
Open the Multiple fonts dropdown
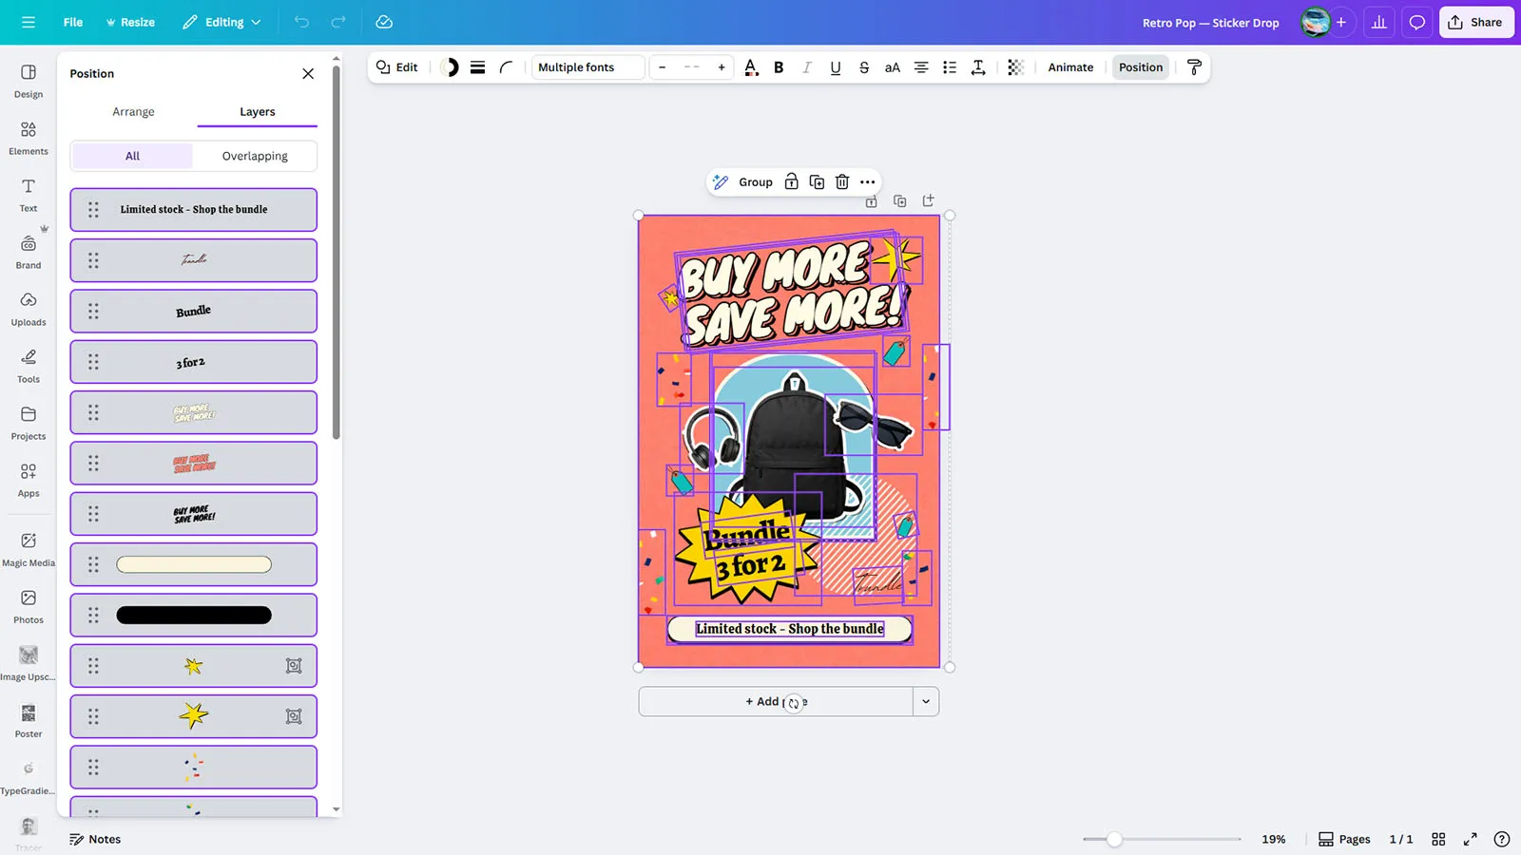[x=587, y=67]
